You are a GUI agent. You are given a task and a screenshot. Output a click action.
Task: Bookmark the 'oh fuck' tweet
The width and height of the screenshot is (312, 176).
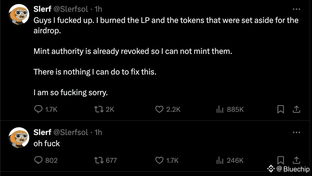click(281, 160)
